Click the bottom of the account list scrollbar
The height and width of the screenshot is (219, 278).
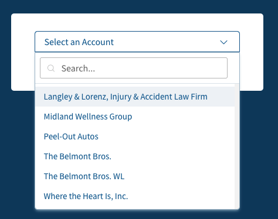point(237,205)
